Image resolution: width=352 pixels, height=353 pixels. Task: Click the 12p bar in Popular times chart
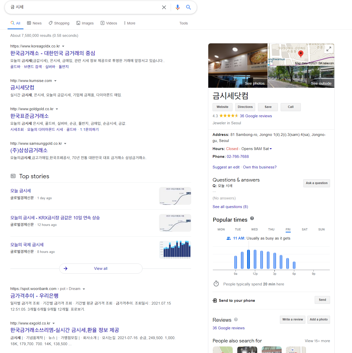[255, 259]
